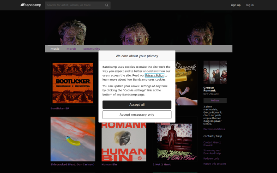
Task: Click the Redeem code link
Action: pos(211,159)
